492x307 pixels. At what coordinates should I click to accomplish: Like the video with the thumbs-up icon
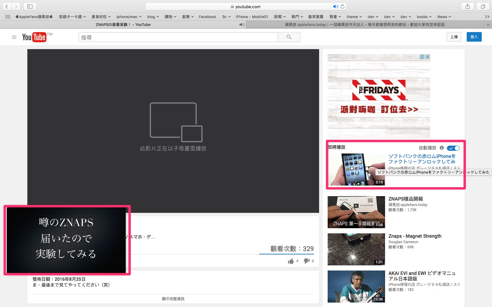pyautogui.click(x=291, y=261)
